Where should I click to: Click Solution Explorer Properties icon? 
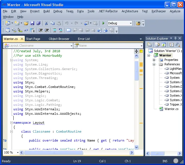tap(149, 45)
